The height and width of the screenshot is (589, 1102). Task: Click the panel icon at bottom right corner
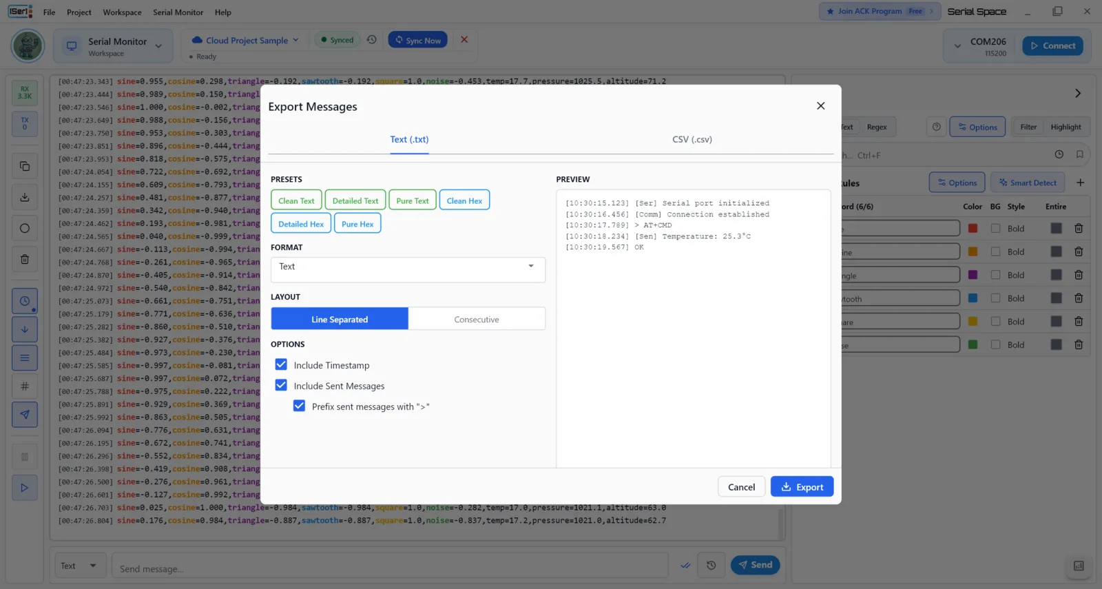click(x=1079, y=566)
